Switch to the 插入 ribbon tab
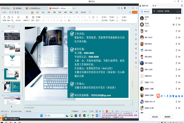This screenshot has width=184, height=123. (38, 13)
